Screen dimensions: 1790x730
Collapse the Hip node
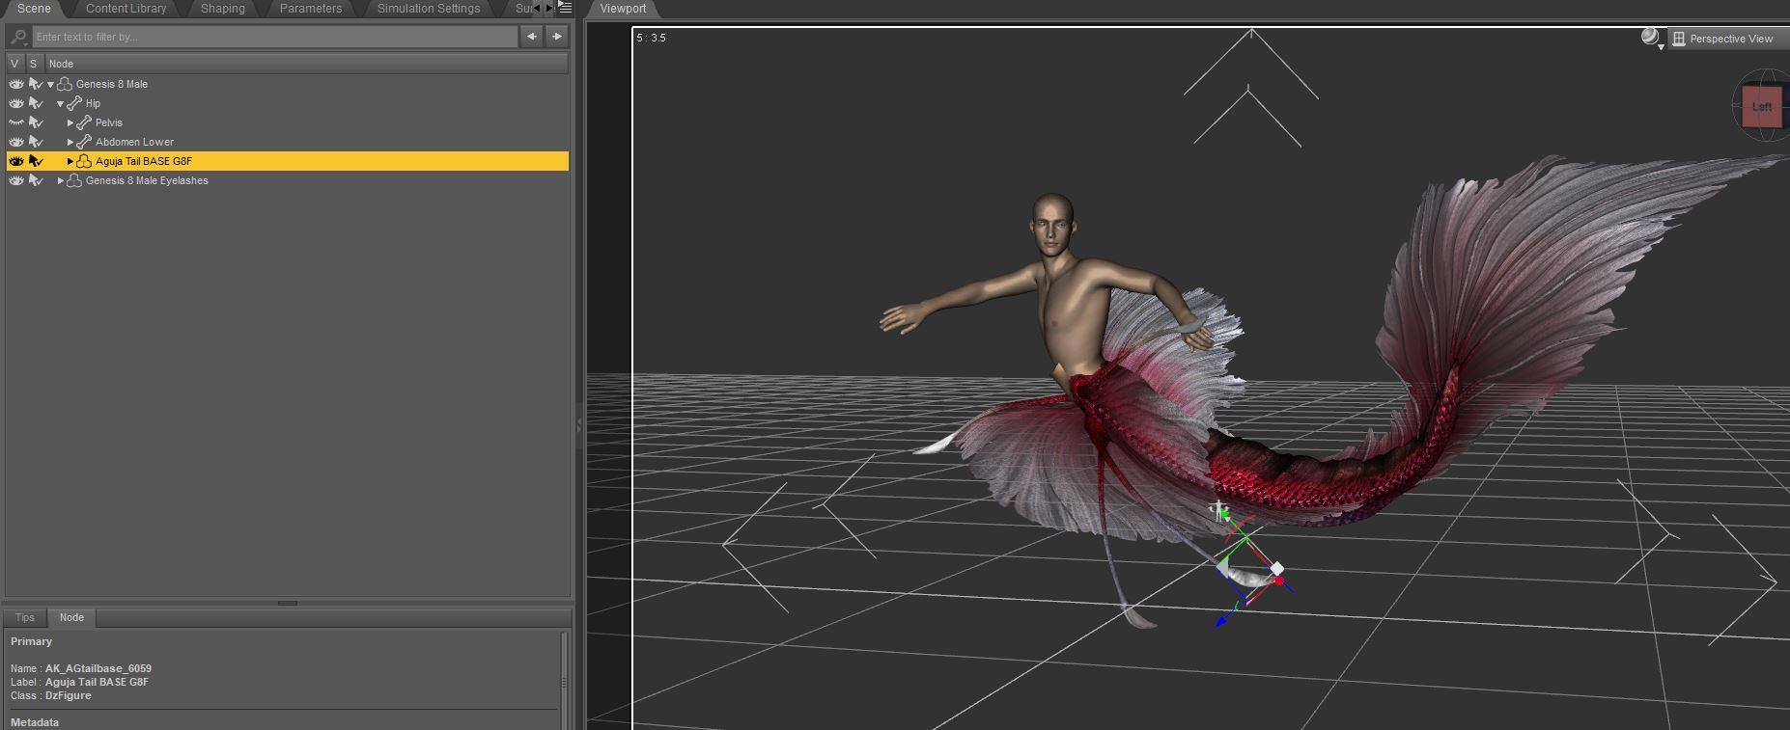tap(60, 103)
